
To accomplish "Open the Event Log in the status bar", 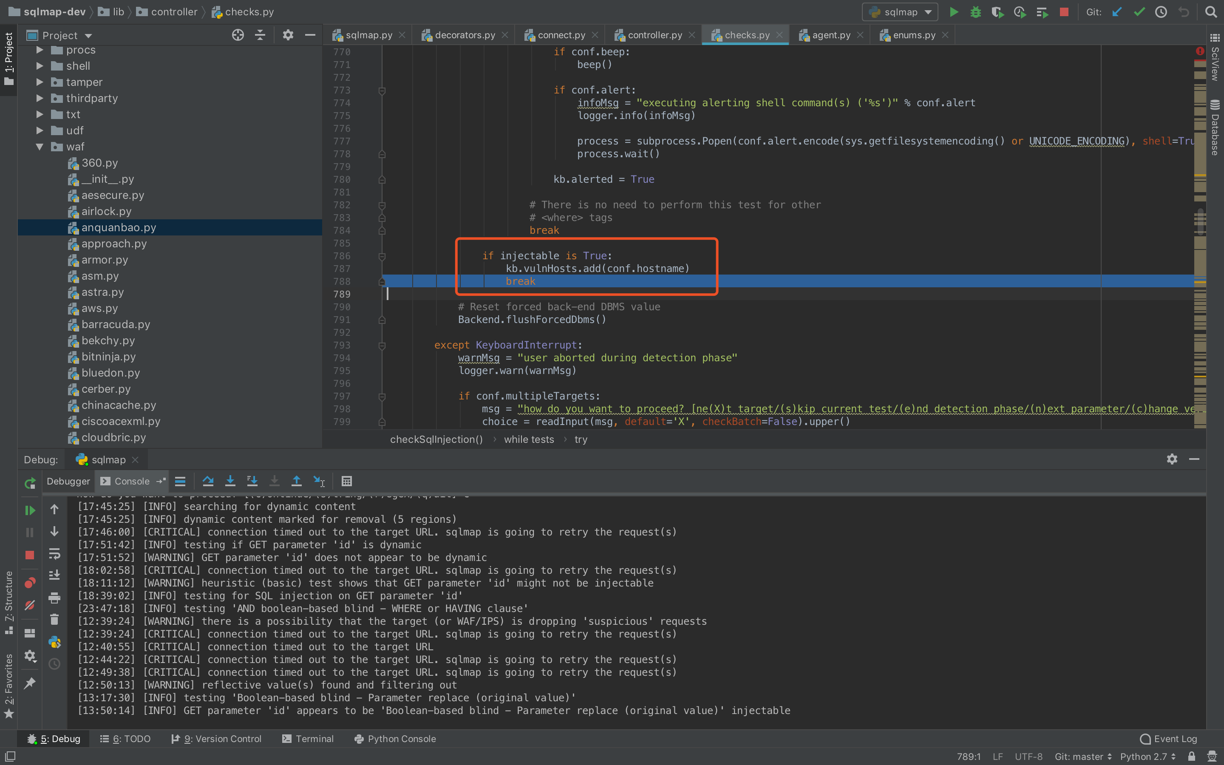I will click(x=1169, y=739).
